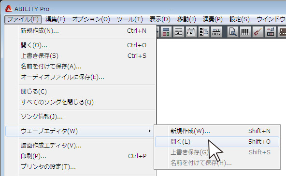Show the piano keyboard icon
Viewport: 286px width, 176px height.
pos(245,32)
